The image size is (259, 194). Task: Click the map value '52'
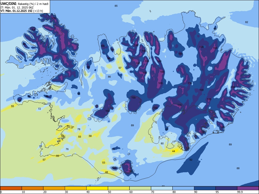(x=62, y=136)
